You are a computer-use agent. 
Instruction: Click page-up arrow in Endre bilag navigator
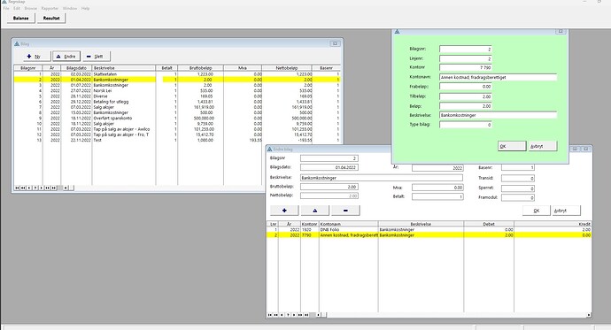276,315
